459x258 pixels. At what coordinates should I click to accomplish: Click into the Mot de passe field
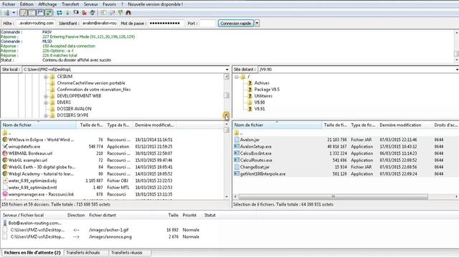(166, 23)
